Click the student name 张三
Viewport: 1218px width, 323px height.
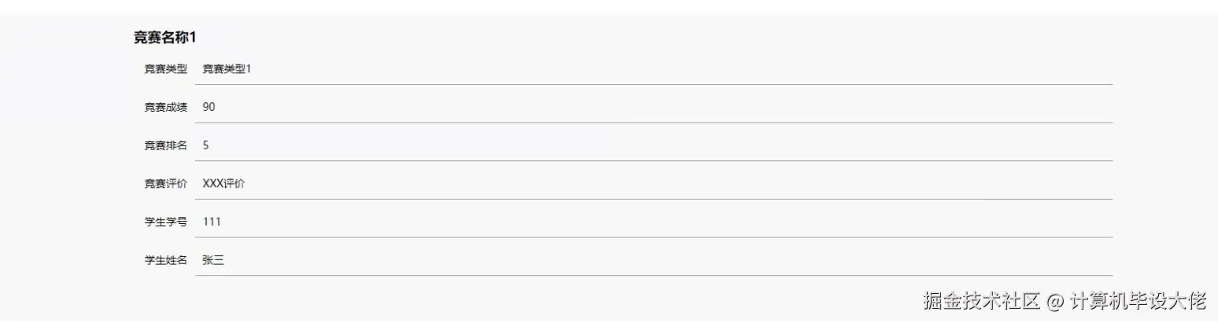point(213,260)
